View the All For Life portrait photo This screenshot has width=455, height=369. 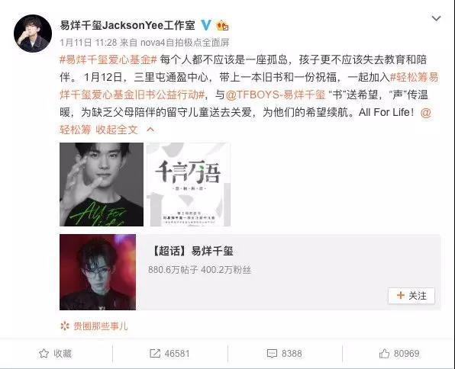click(102, 184)
